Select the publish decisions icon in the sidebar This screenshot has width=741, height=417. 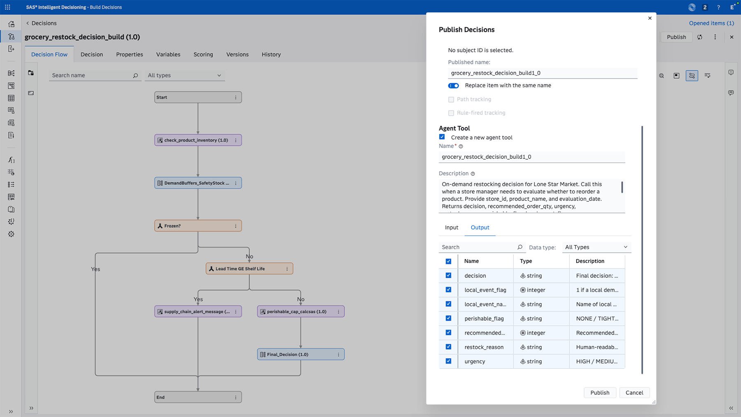click(11, 49)
